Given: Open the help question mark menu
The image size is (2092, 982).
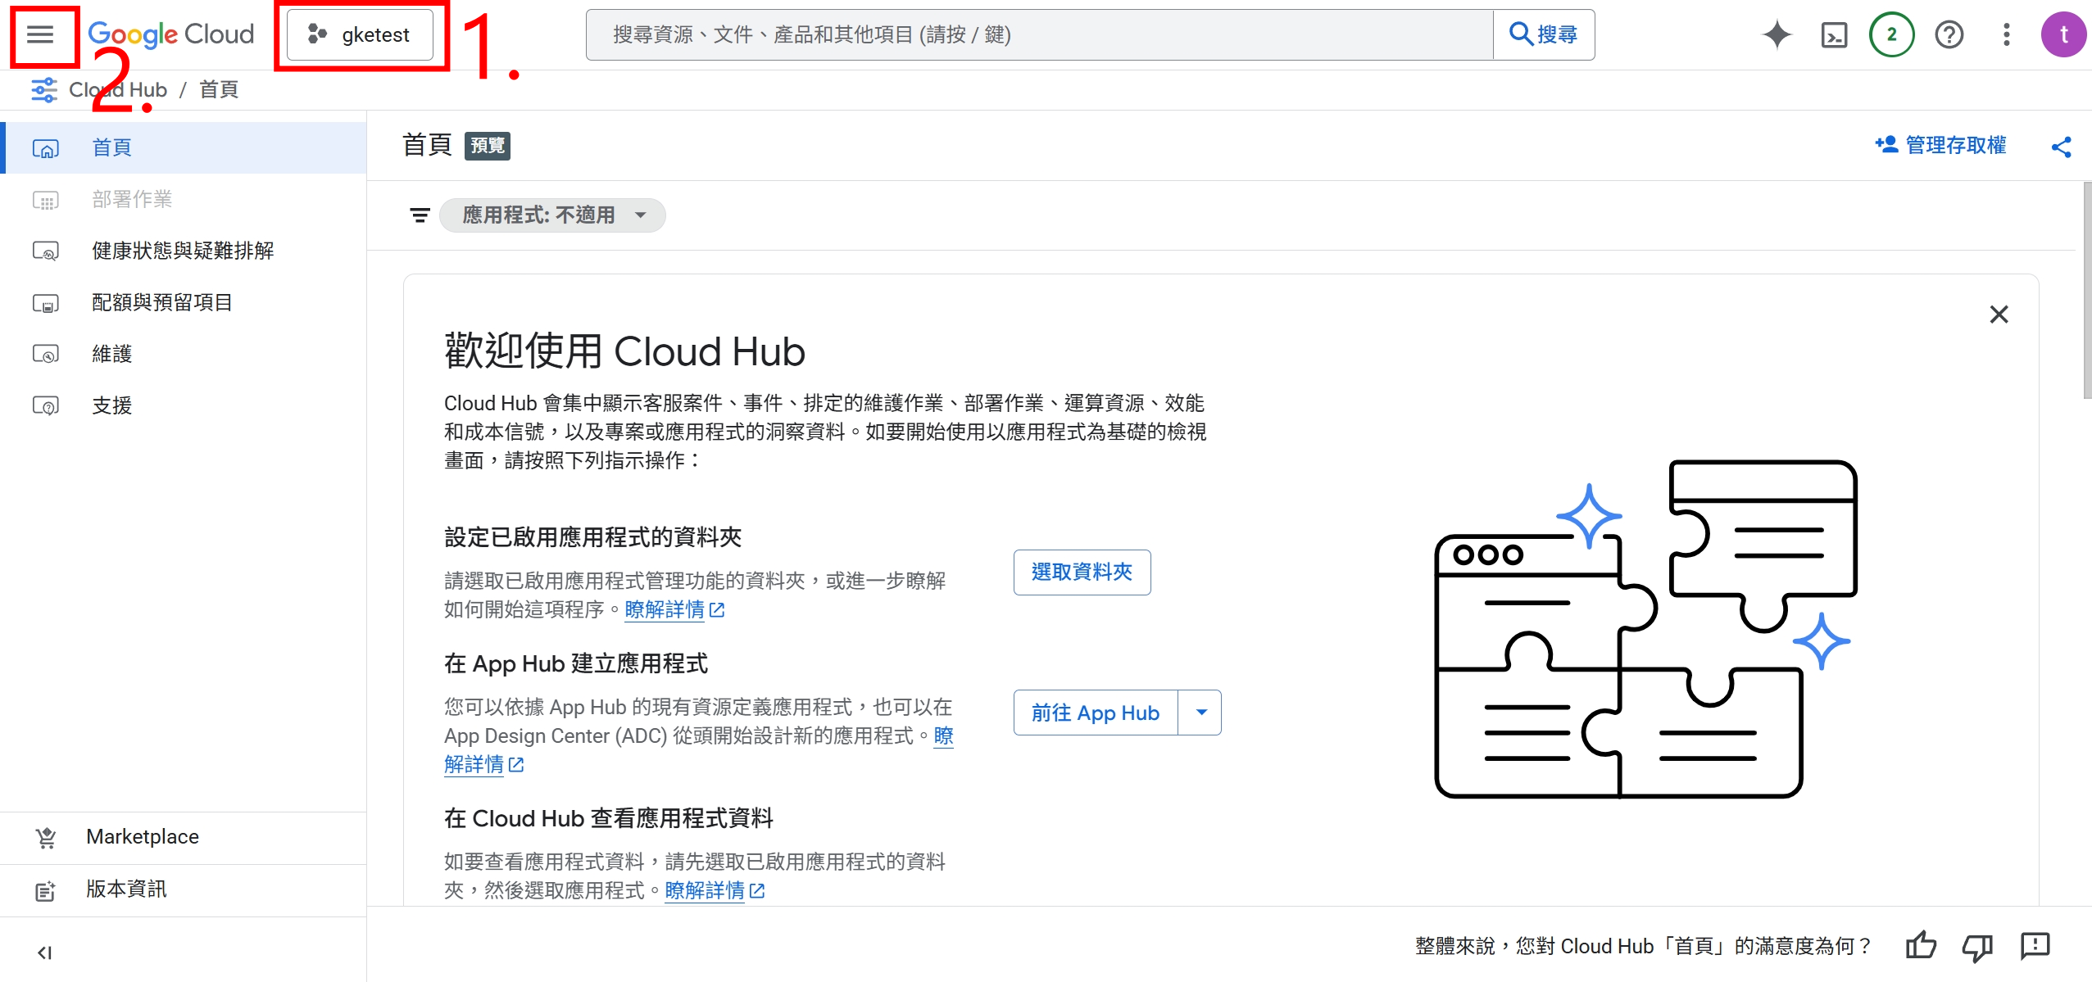Looking at the screenshot, I should pyautogui.click(x=1949, y=34).
